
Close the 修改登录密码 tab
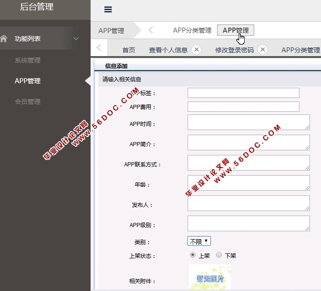pos(263,50)
